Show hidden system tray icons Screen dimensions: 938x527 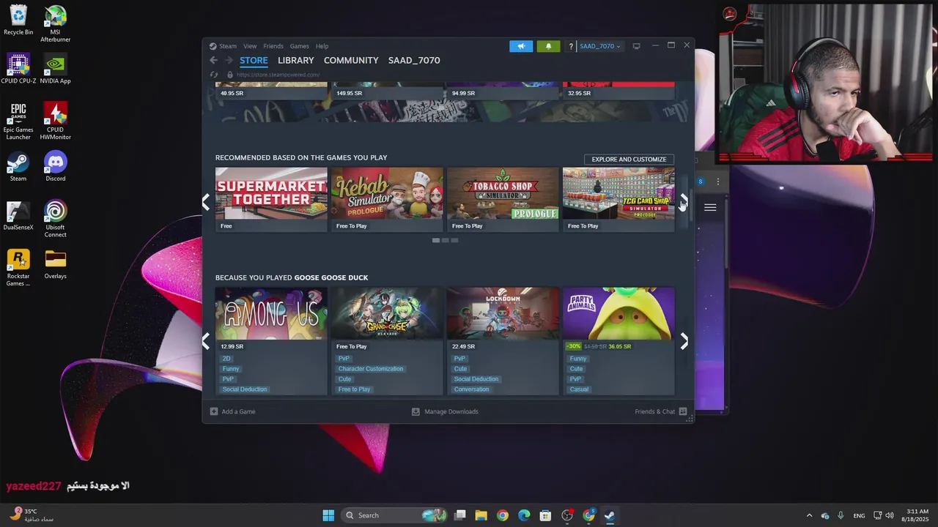[x=809, y=515]
